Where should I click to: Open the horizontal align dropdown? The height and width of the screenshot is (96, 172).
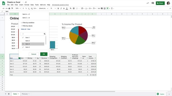tap(83, 8)
